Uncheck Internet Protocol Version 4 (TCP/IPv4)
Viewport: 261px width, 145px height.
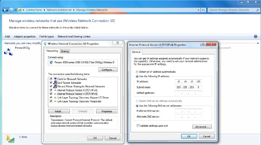pos(51,94)
